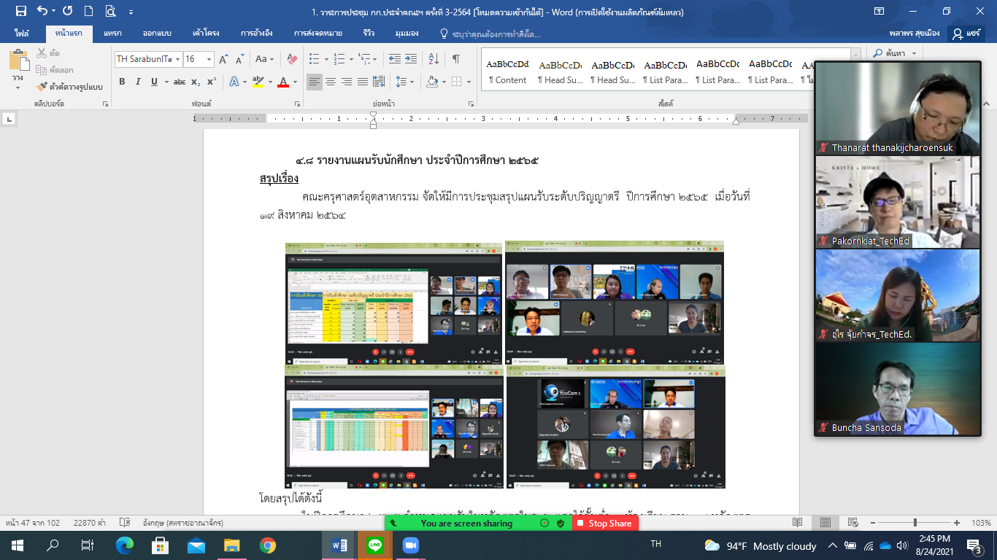Switch to Read Mode in the status bar
997x560 pixels.
[x=797, y=523]
